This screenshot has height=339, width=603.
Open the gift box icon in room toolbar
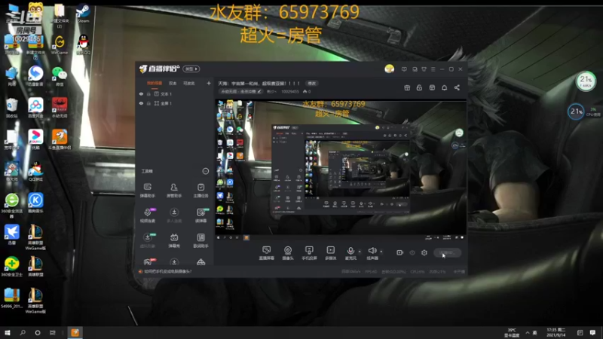coord(407,87)
